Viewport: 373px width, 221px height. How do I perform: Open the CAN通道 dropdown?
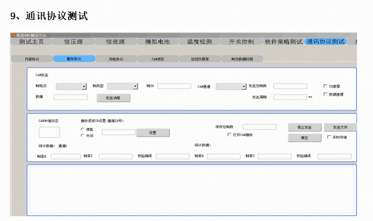243,87
